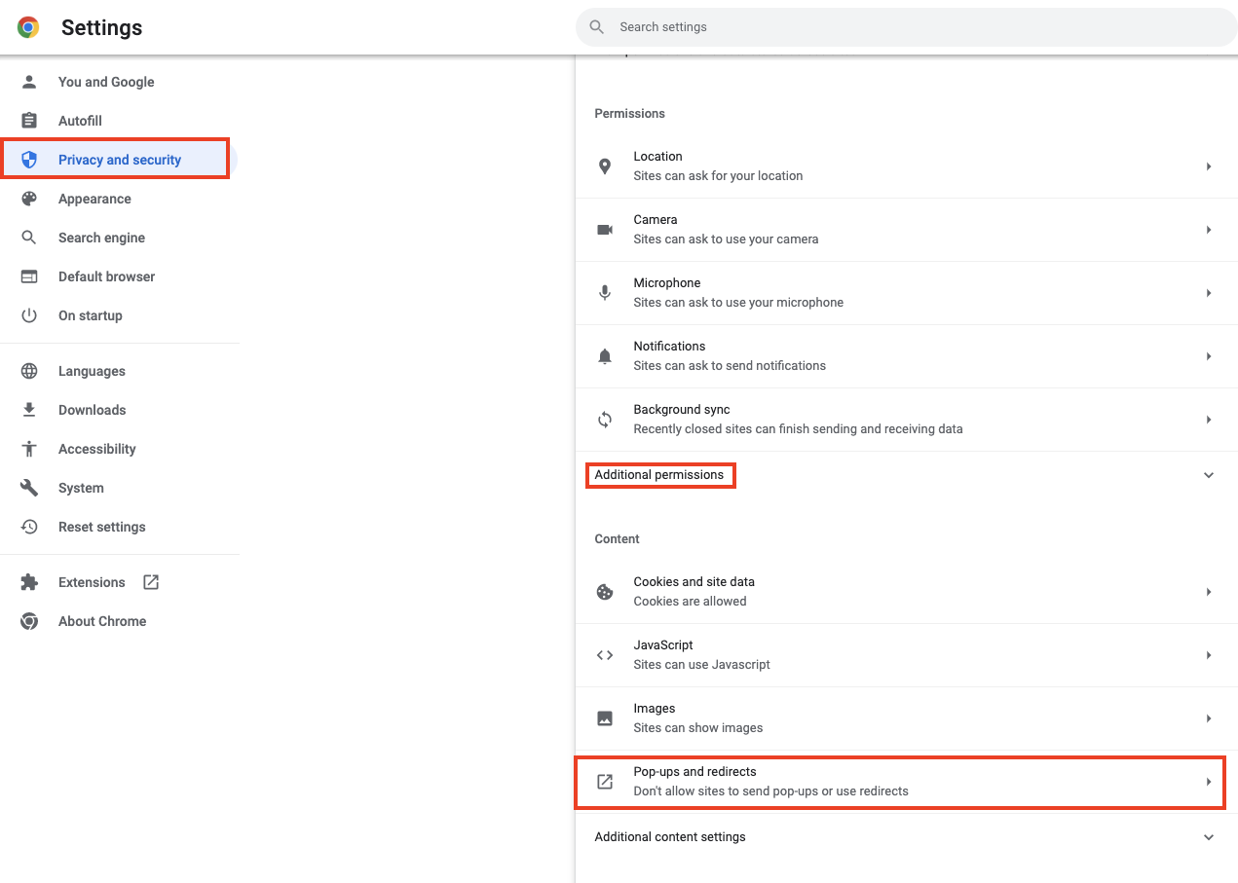Click the System wrench icon
Viewport: 1238px width, 883px height.
tap(29, 488)
